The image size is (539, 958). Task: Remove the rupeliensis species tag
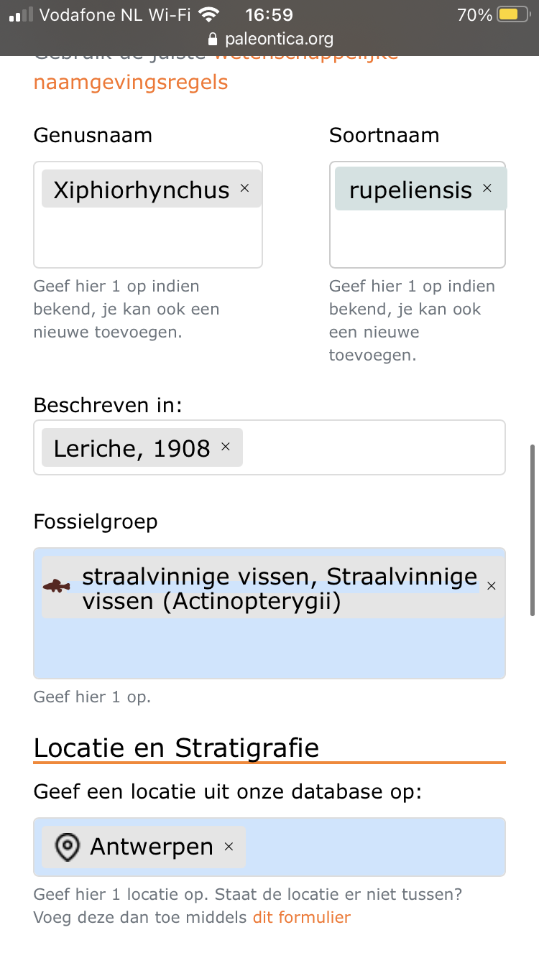point(487,188)
